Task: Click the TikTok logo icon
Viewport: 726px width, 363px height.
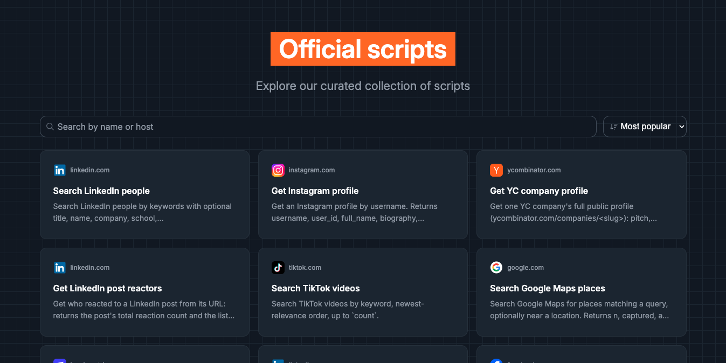Action: click(278, 268)
